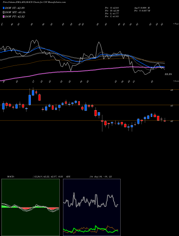Select the chart title mentioning MunafaSutra.com

pos(34,3)
